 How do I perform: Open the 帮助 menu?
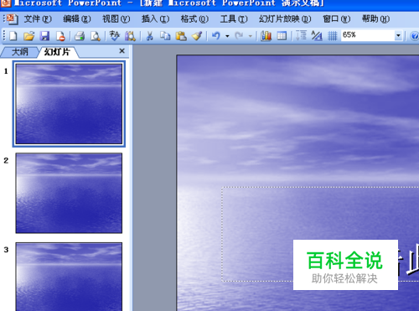coord(375,19)
